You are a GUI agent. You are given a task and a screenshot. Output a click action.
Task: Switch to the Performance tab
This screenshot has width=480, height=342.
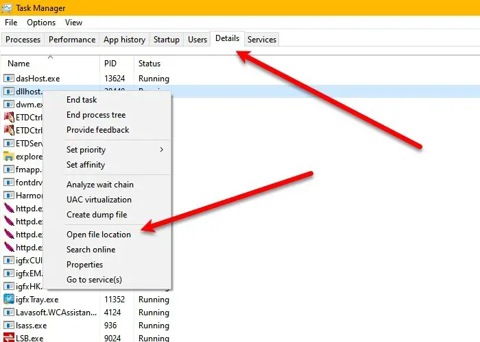(72, 40)
